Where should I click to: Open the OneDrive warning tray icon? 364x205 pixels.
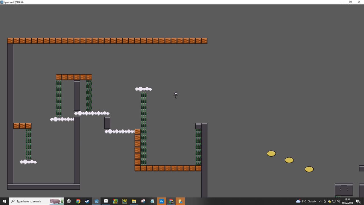(x=329, y=201)
